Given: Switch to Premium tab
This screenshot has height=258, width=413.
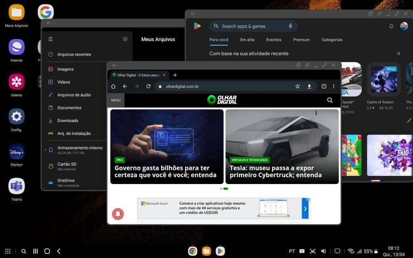Looking at the screenshot, I should click(301, 40).
